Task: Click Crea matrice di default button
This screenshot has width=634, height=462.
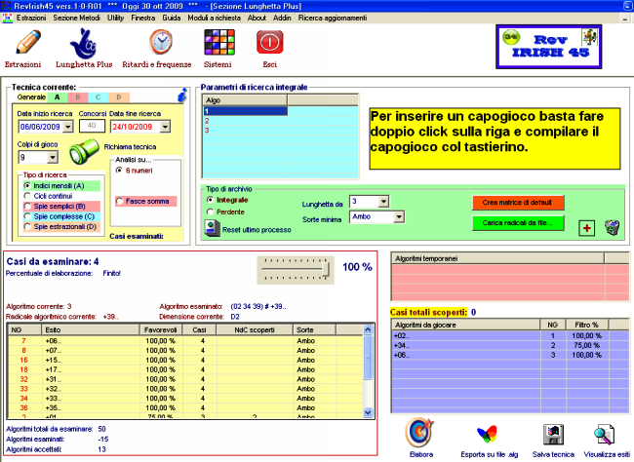Action: click(x=518, y=203)
